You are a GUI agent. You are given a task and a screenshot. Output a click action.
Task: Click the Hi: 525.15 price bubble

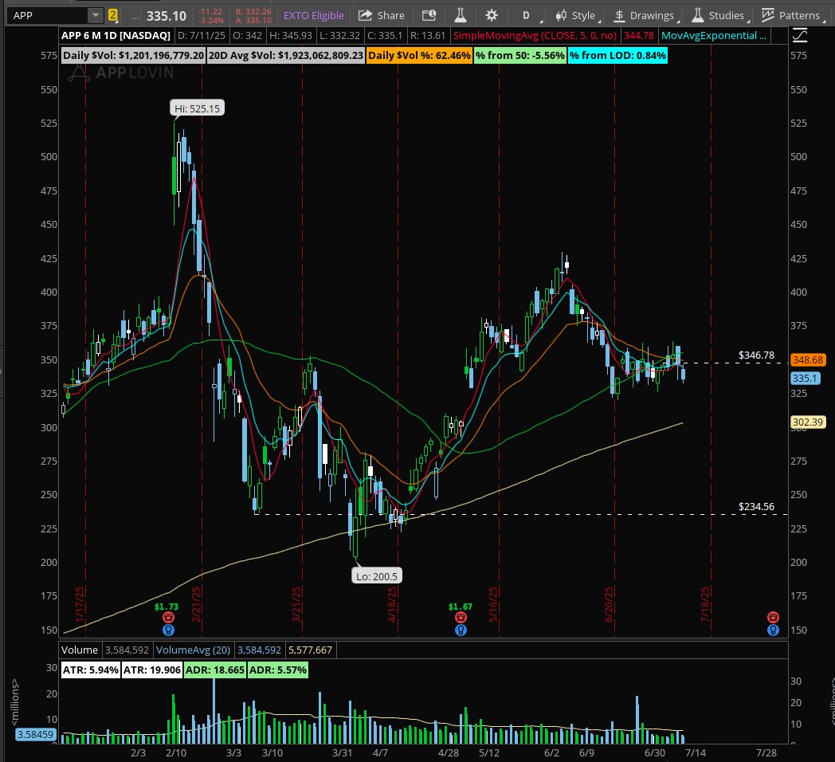tap(197, 108)
